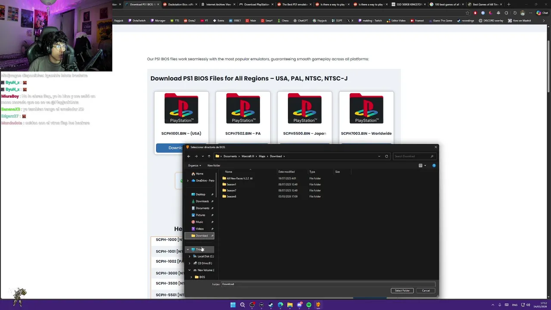Expand the BIOS folder node

point(191,277)
